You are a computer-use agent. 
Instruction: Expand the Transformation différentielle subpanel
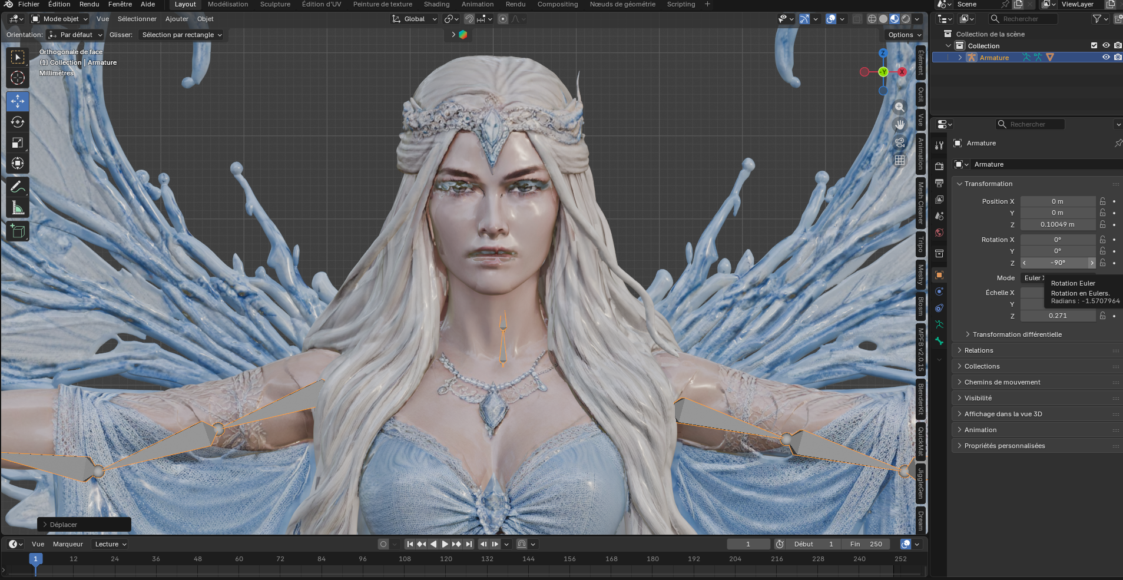1017,334
